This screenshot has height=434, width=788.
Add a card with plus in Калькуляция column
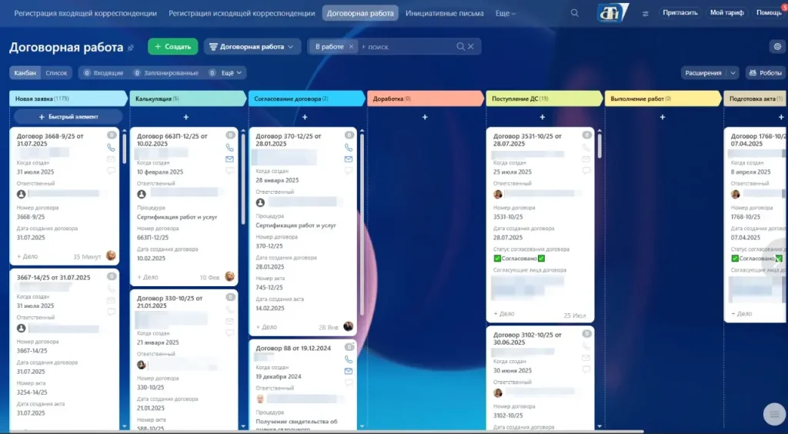(185, 117)
